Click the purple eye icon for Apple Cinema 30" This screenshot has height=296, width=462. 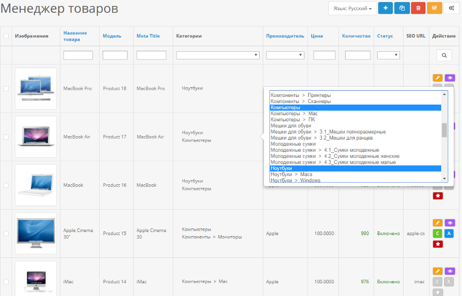coord(449,223)
